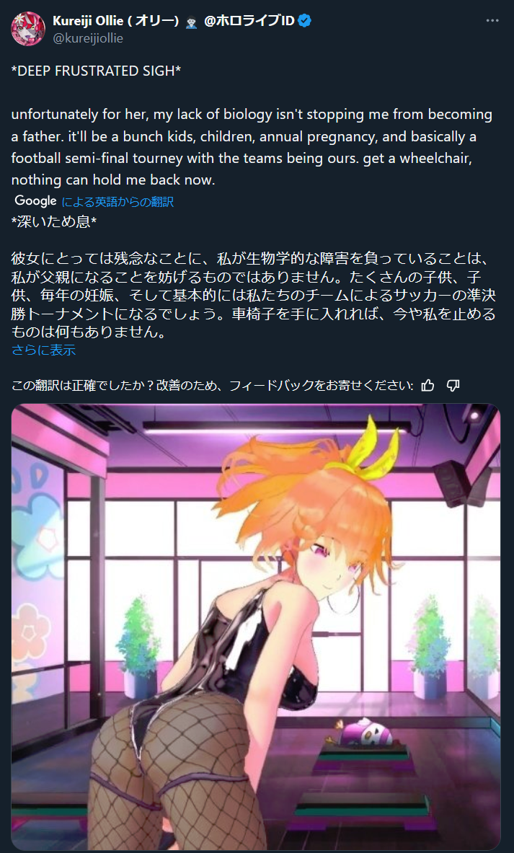Click the small affiliate badge beside the name

pyautogui.click(x=191, y=22)
